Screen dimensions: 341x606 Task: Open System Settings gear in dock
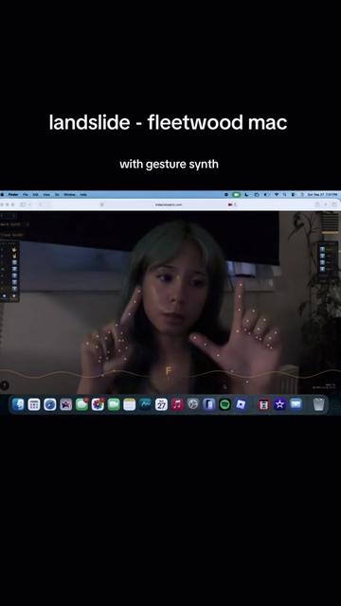click(193, 404)
